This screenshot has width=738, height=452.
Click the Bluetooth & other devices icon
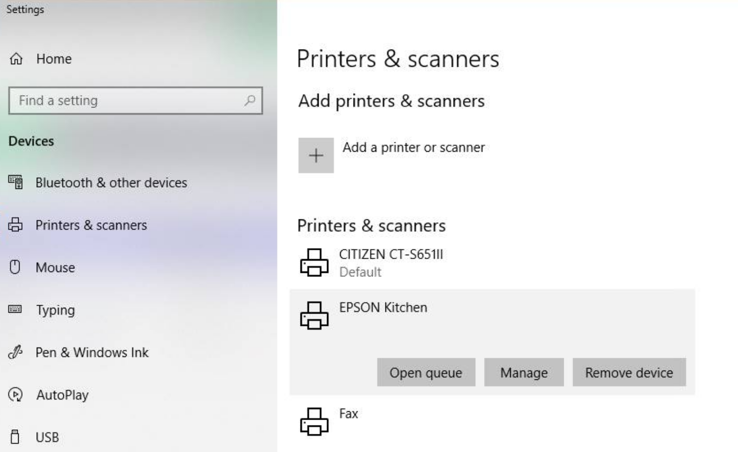15,183
